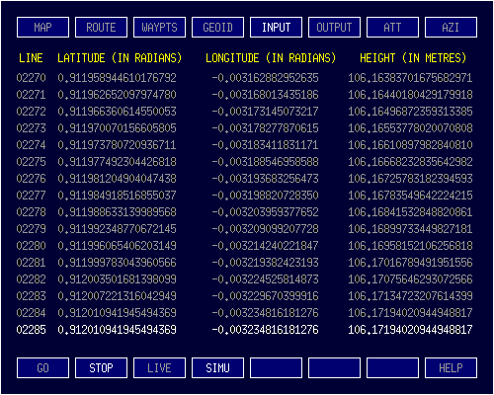Select the WAYPTS tab
The width and height of the screenshot is (494, 395).
point(159,28)
